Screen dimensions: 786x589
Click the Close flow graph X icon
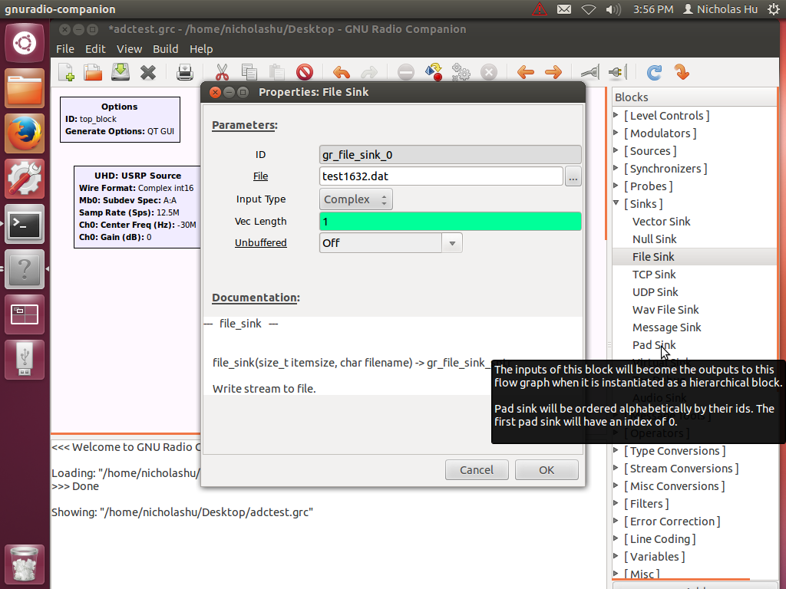148,73
